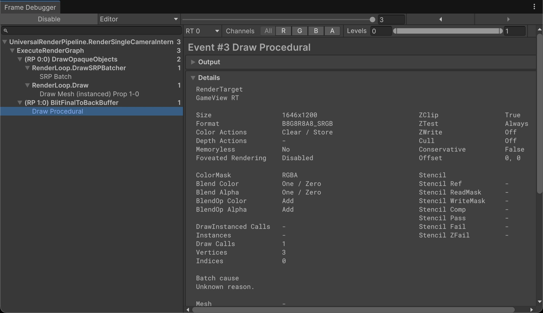
Task: Click the Disable button
Action: tap(49, 19)
